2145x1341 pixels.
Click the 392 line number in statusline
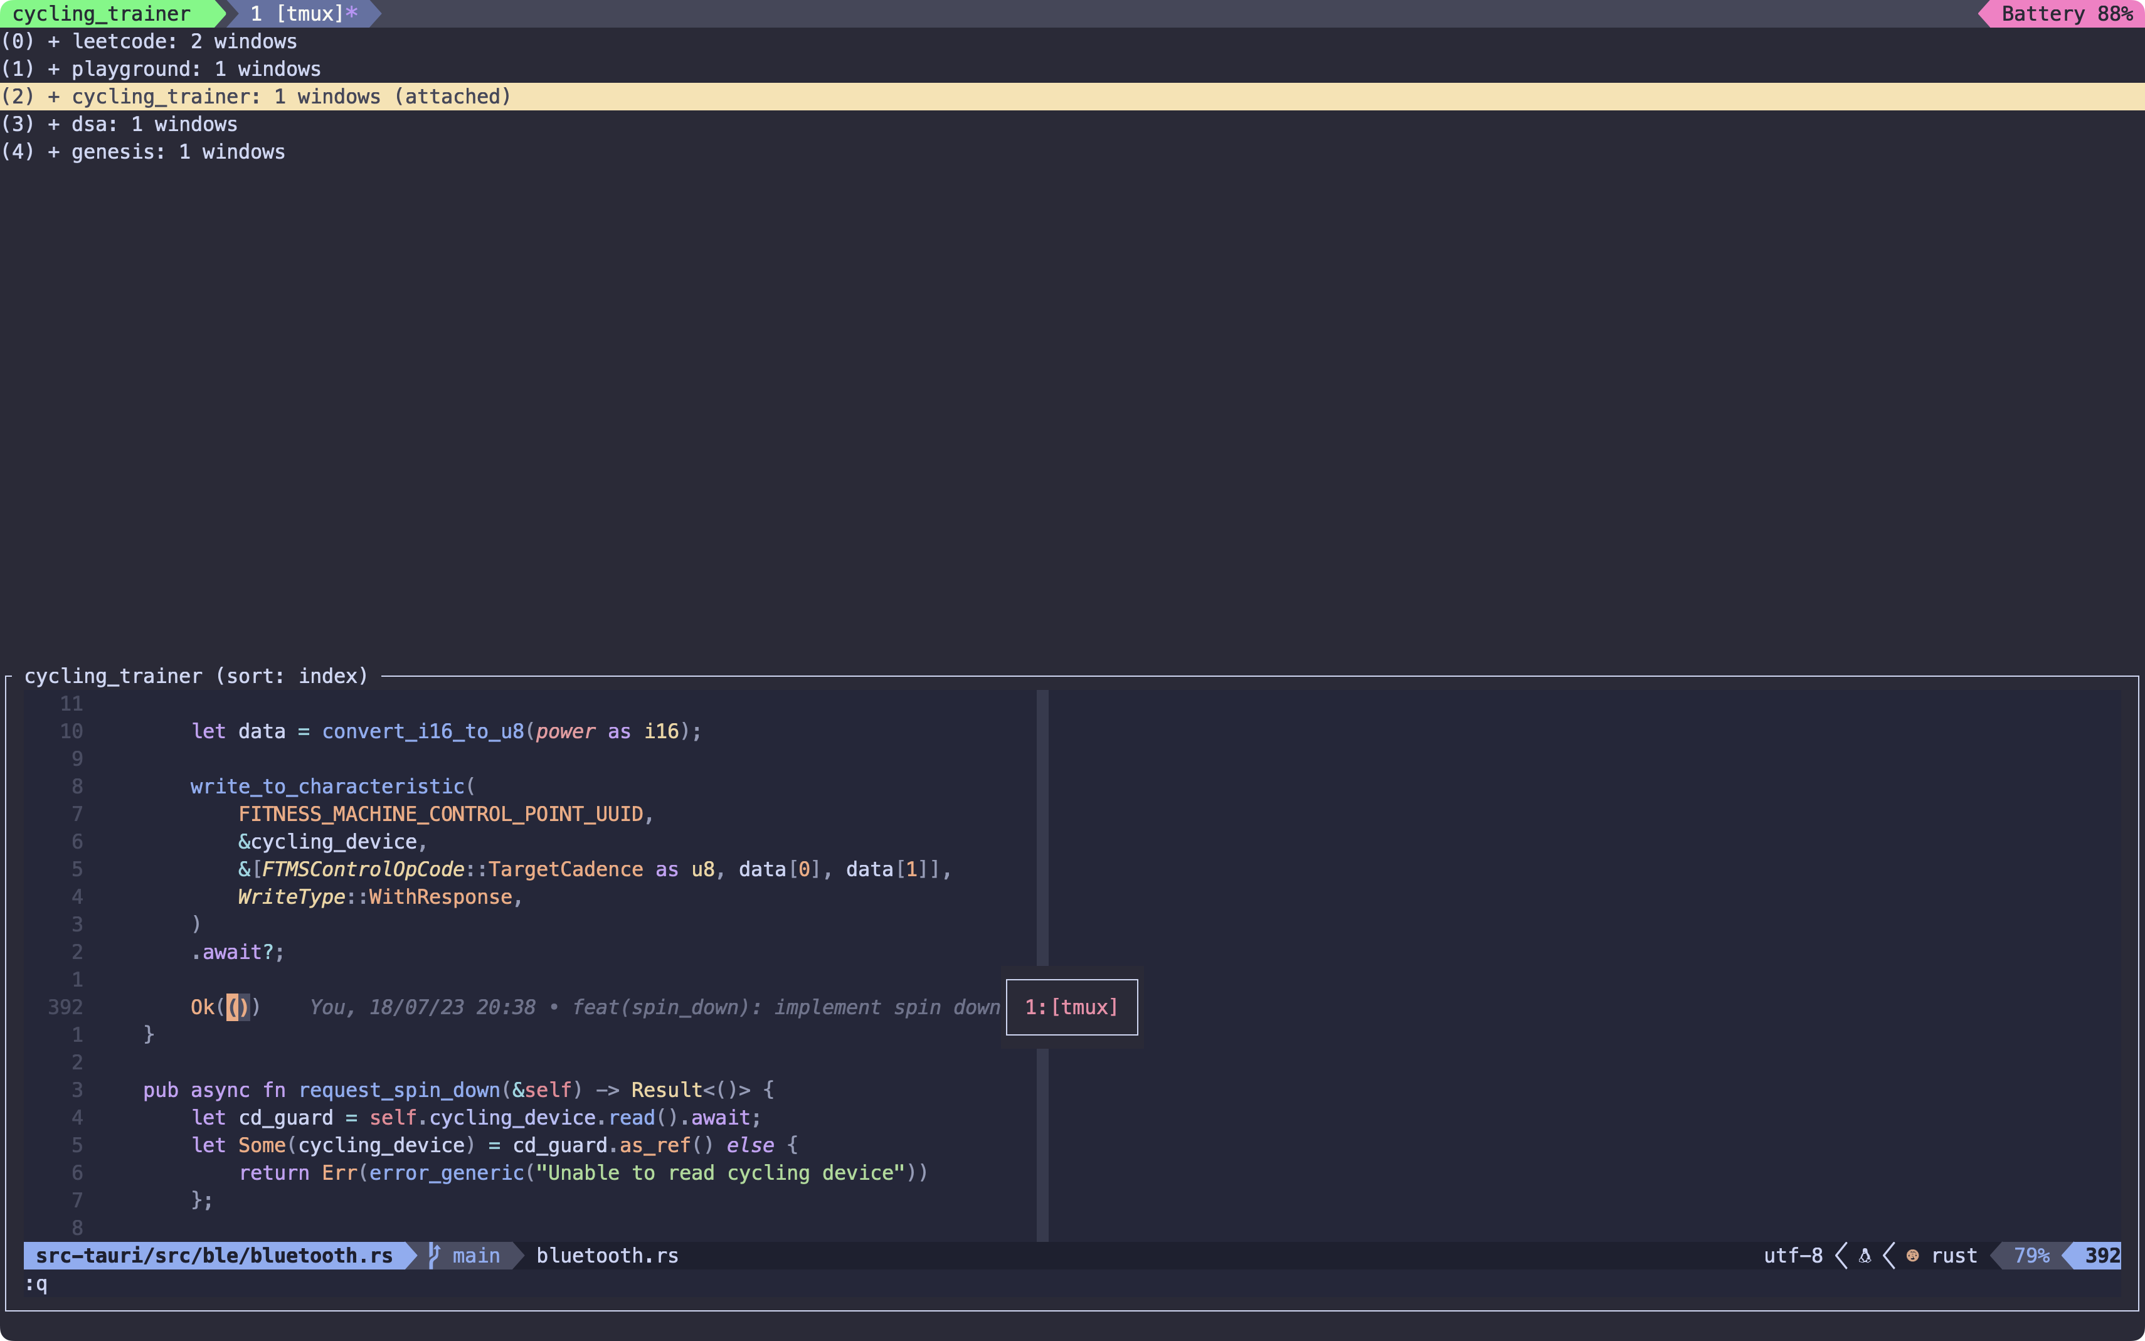[2102, 1255]
